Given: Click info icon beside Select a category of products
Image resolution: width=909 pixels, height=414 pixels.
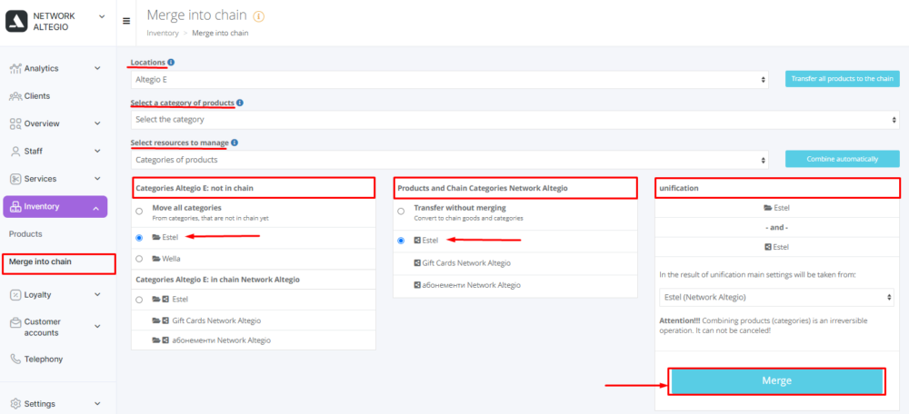Looking at the screenshot, I should (239, 103).
